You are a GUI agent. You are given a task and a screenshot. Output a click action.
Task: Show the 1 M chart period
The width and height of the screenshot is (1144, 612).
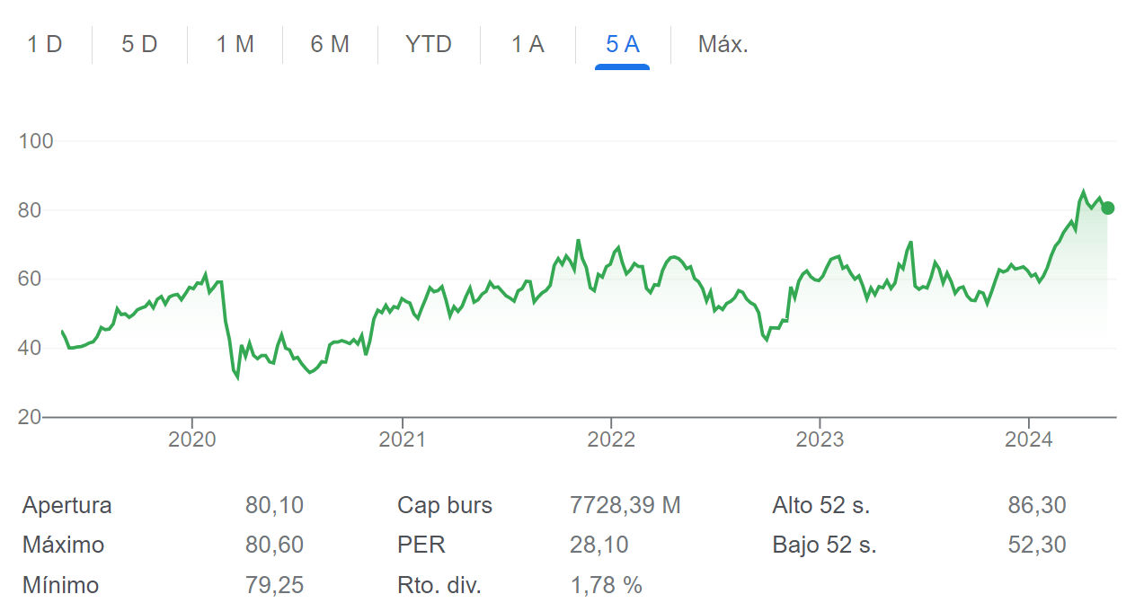point(235,44)
